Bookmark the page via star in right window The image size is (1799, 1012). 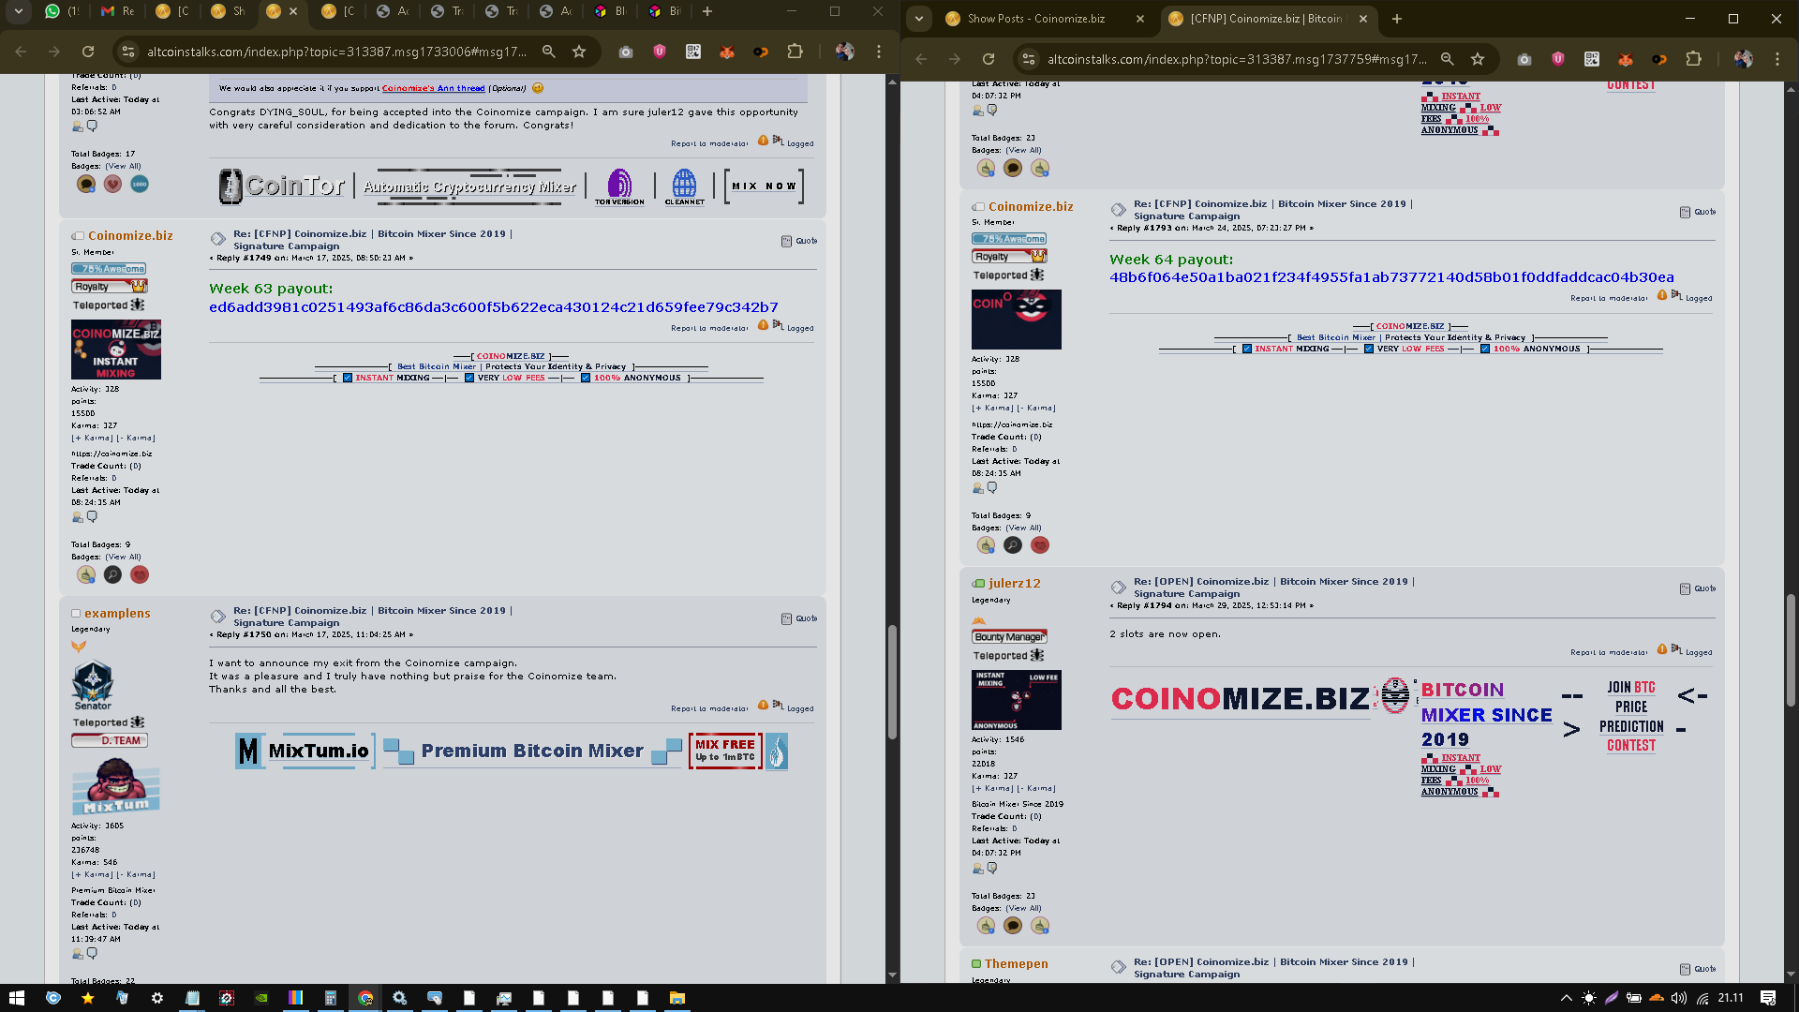tap(1478, 59)
